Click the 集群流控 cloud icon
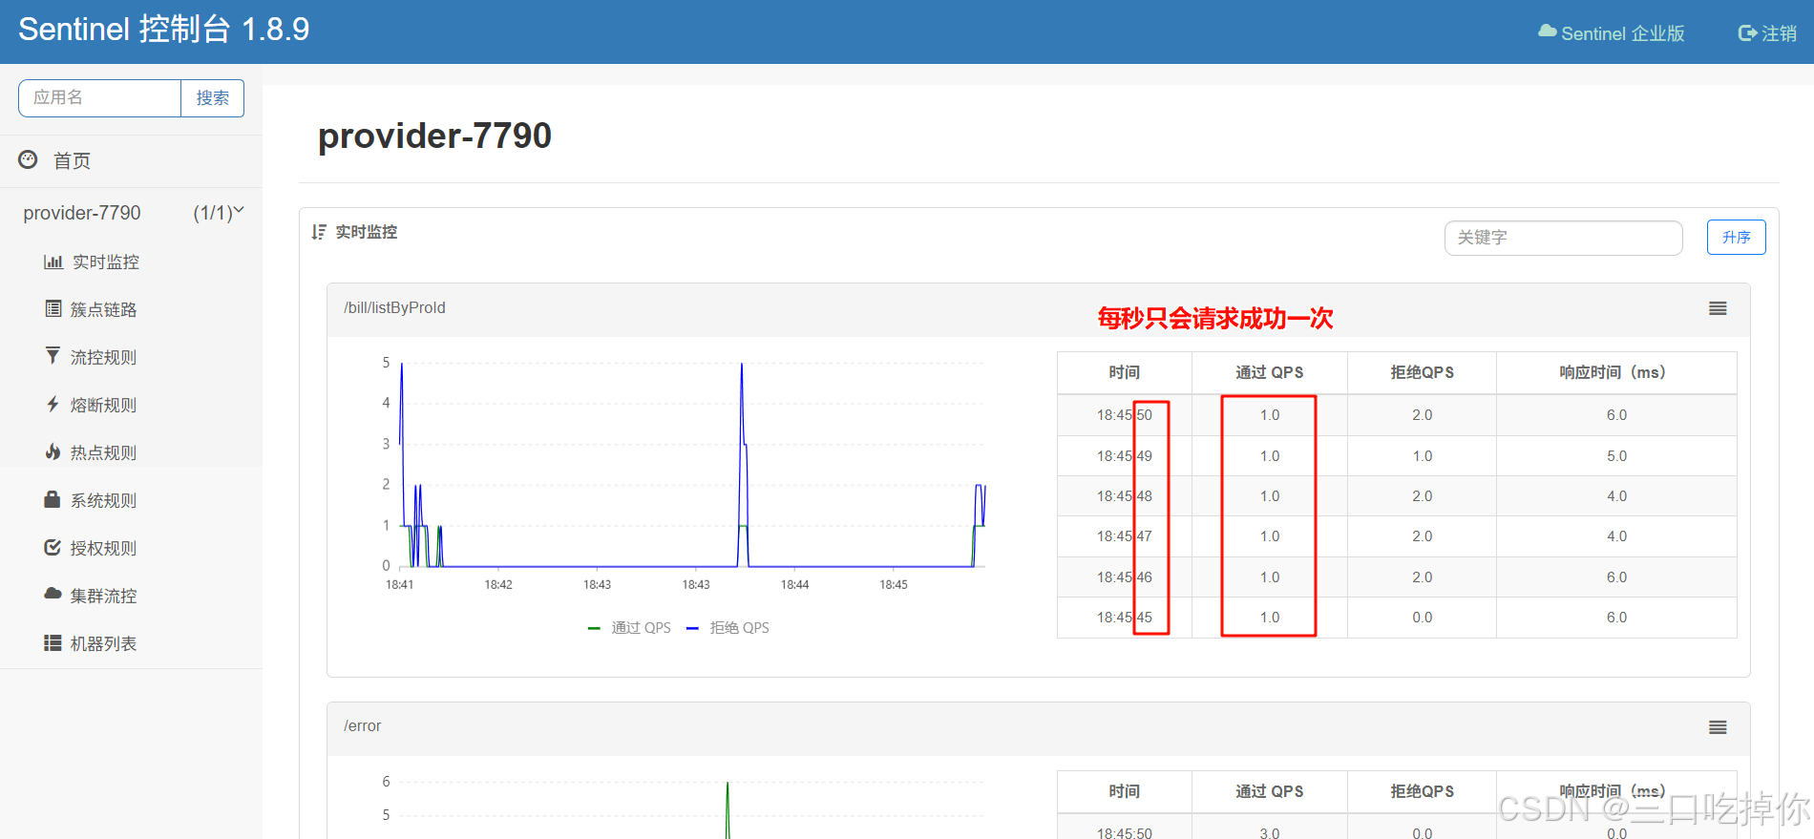 53,594
